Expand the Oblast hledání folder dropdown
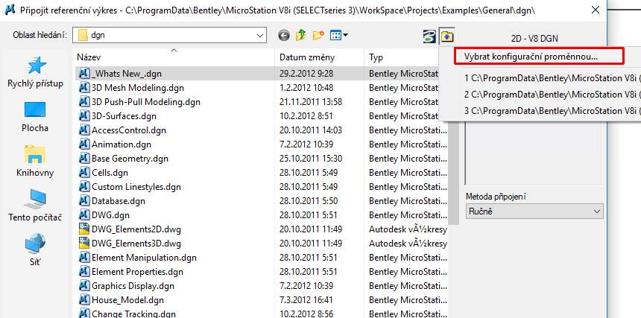 [x=259, y=35]
